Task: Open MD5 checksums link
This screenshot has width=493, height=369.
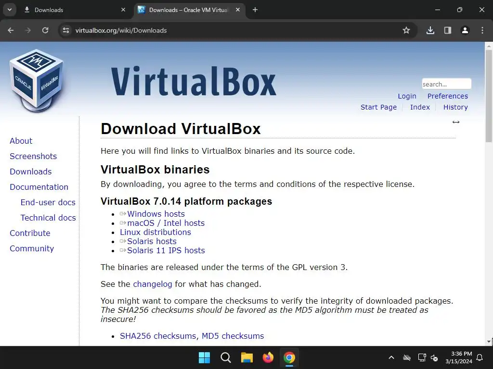Action: click(x=233, y=336)
